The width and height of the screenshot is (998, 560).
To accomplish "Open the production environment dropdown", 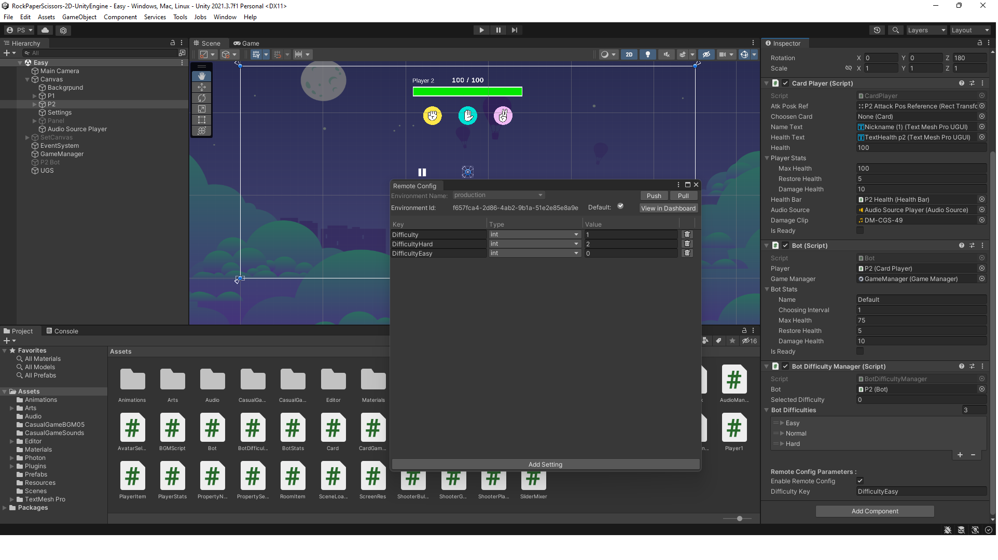I will [497, 195].
